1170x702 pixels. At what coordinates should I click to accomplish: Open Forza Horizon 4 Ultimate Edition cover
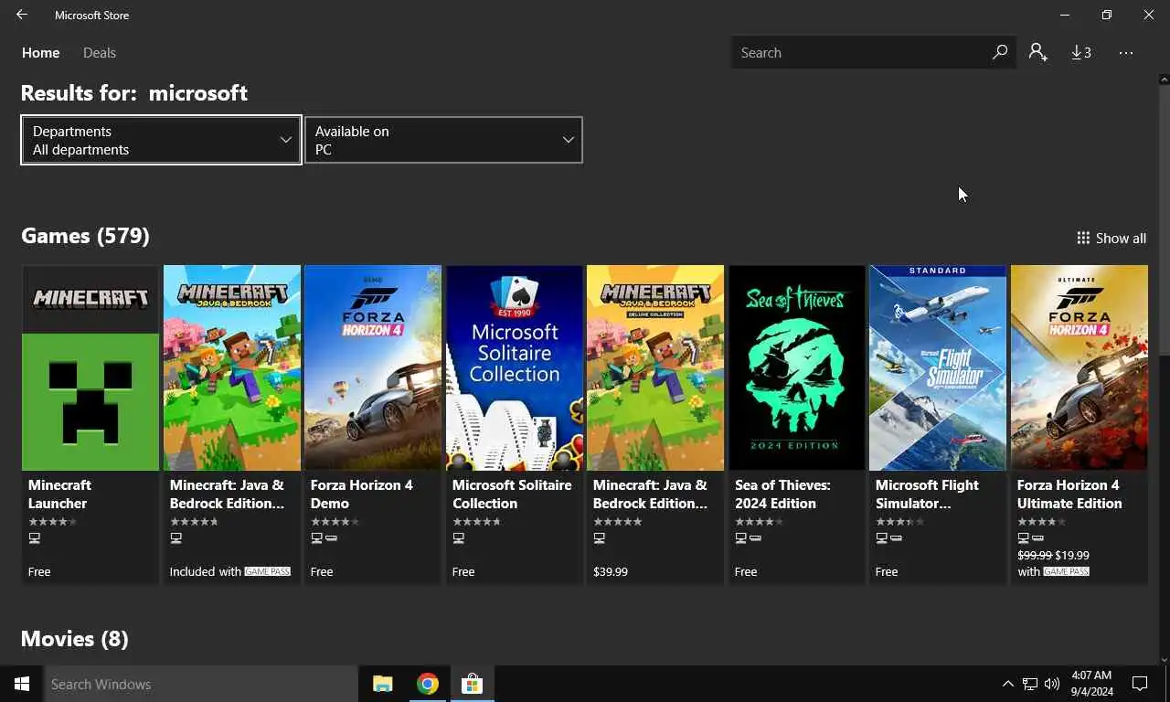[1080, 367]
